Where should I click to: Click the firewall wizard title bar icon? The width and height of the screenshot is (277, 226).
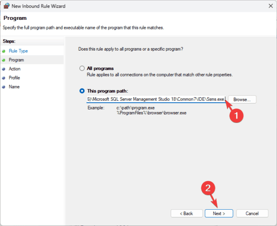7,6
